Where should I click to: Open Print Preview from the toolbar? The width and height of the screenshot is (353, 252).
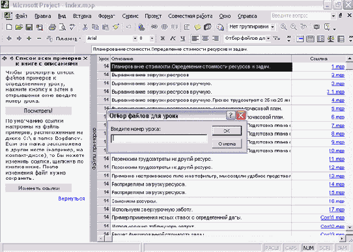click(x=63, y=27)
